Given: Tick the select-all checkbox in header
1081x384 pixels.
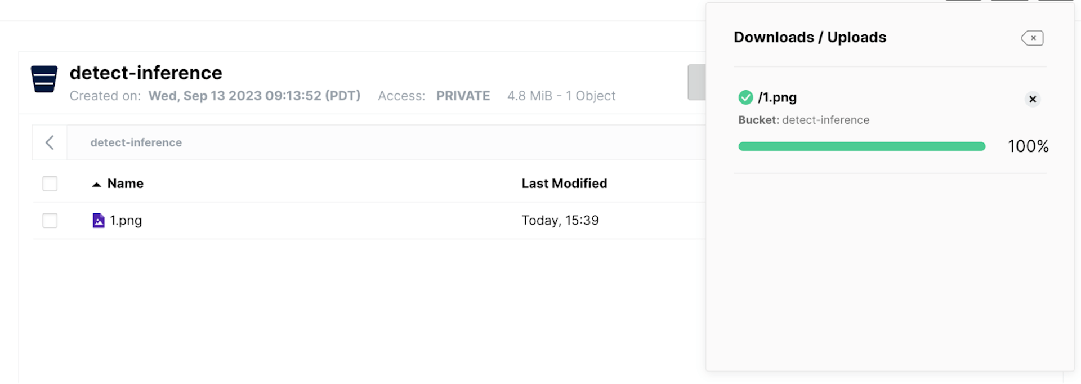Looking at the screenshot, I should (50, 184).
